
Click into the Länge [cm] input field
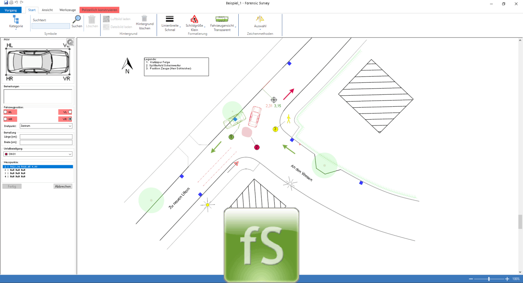point(46,137)
